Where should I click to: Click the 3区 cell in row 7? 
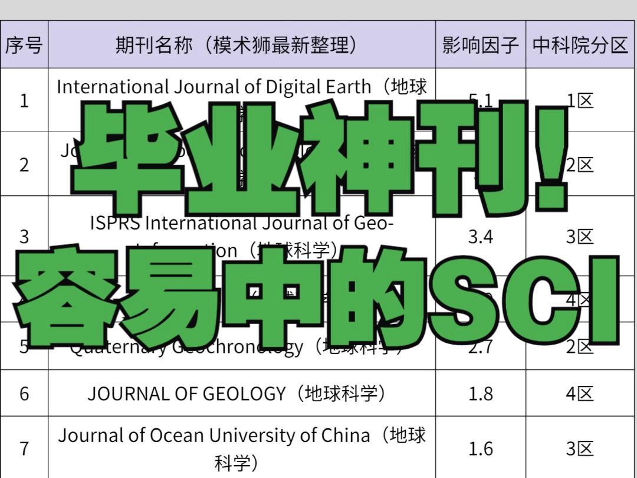tap(580, 448)
